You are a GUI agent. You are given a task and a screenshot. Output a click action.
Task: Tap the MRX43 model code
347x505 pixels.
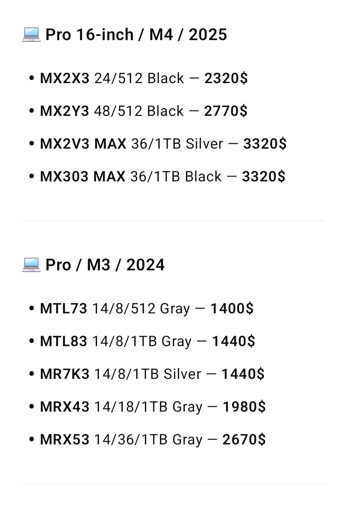pyautogui.click(x=65, y=407)
